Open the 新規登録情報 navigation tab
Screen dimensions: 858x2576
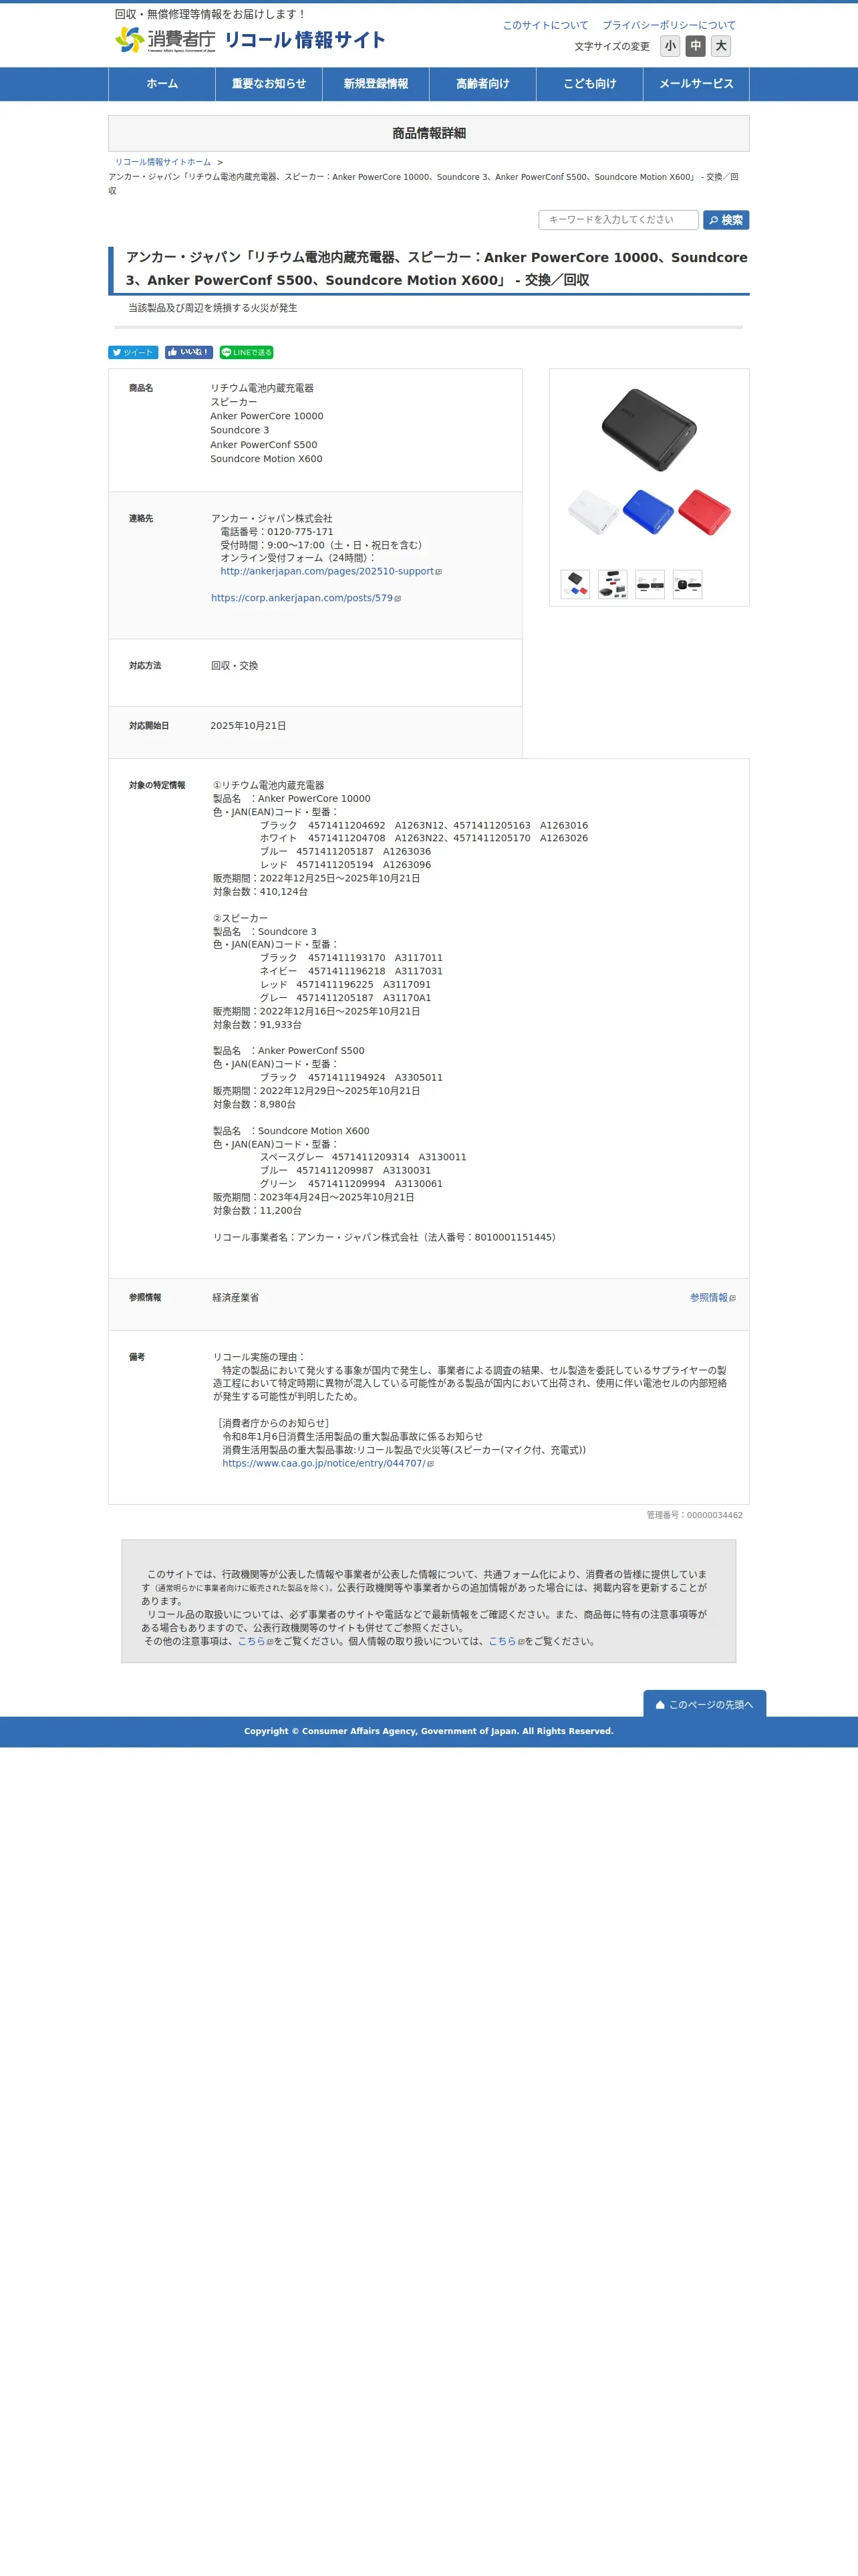(376, 84)
